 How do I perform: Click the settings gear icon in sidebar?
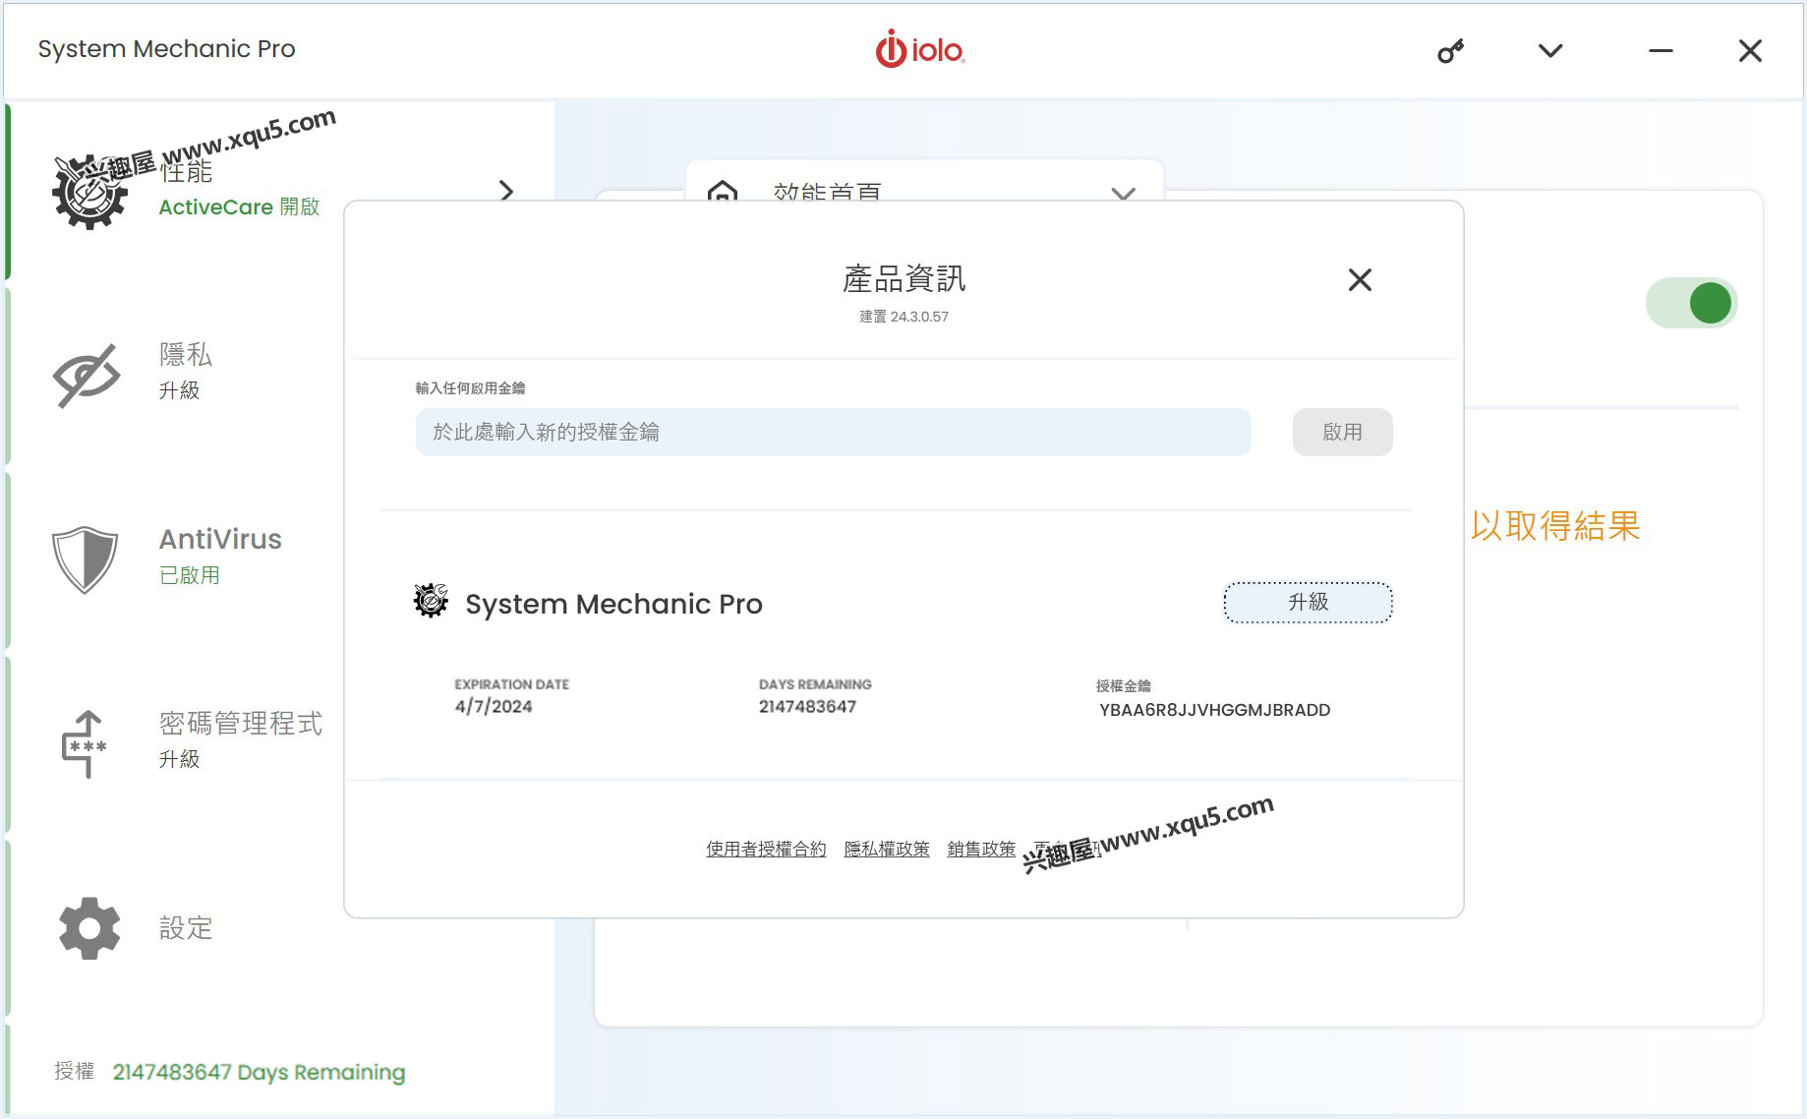coord(89,927)
